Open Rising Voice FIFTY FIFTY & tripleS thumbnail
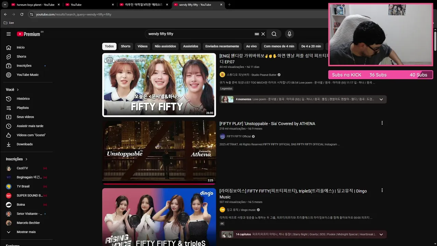Viewport: 437px width, 246px height. [159, 217]
